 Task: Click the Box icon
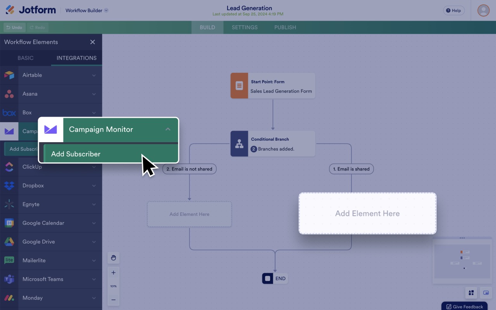coord(9,113)
